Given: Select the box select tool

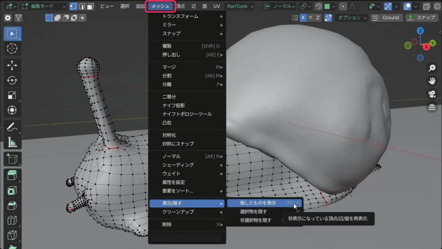Looking at the screenshot, I should (x=12, y=34).
